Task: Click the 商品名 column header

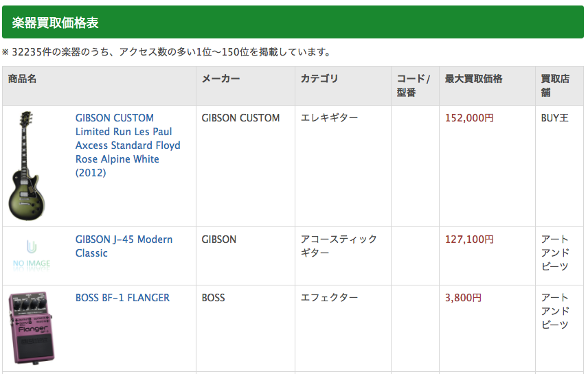Action: [23, 79]
